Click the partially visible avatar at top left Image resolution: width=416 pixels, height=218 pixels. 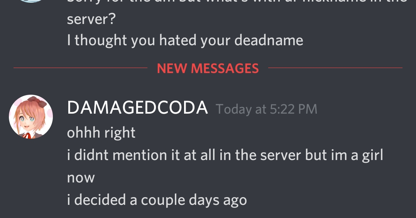point(31,1)
